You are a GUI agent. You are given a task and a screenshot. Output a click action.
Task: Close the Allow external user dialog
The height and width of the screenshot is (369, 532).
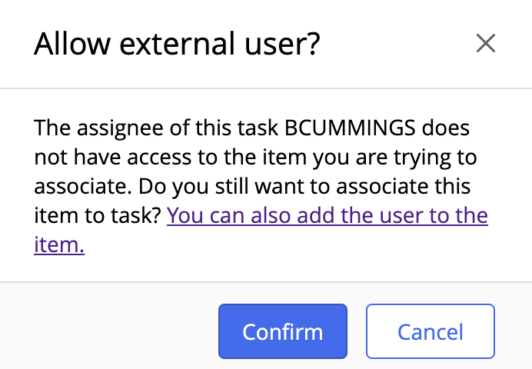485,44
